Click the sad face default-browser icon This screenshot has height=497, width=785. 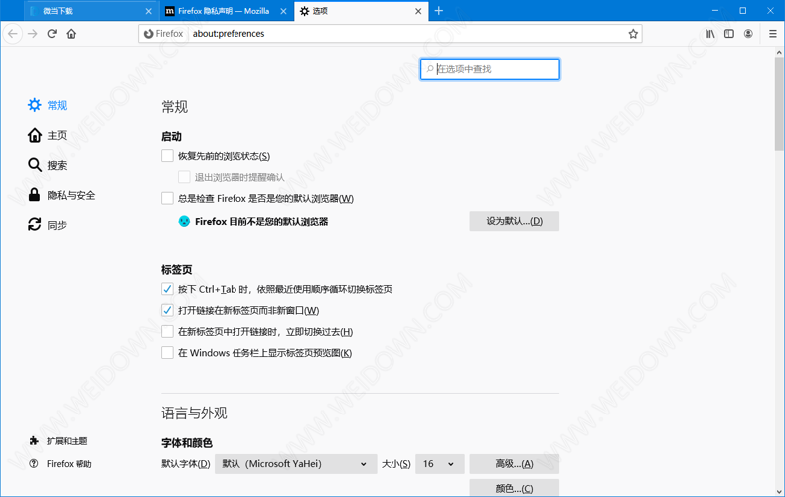(x=184, y=221)
